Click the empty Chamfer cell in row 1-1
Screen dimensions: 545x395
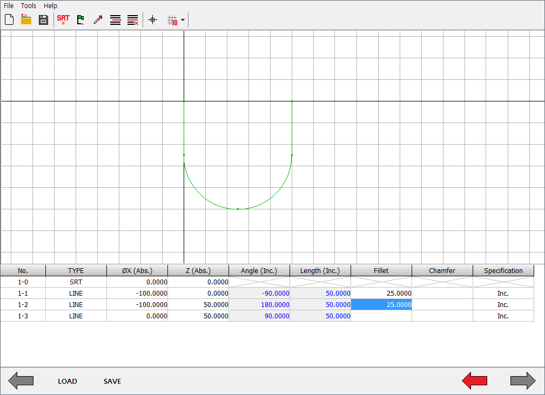tap(442, 294)
